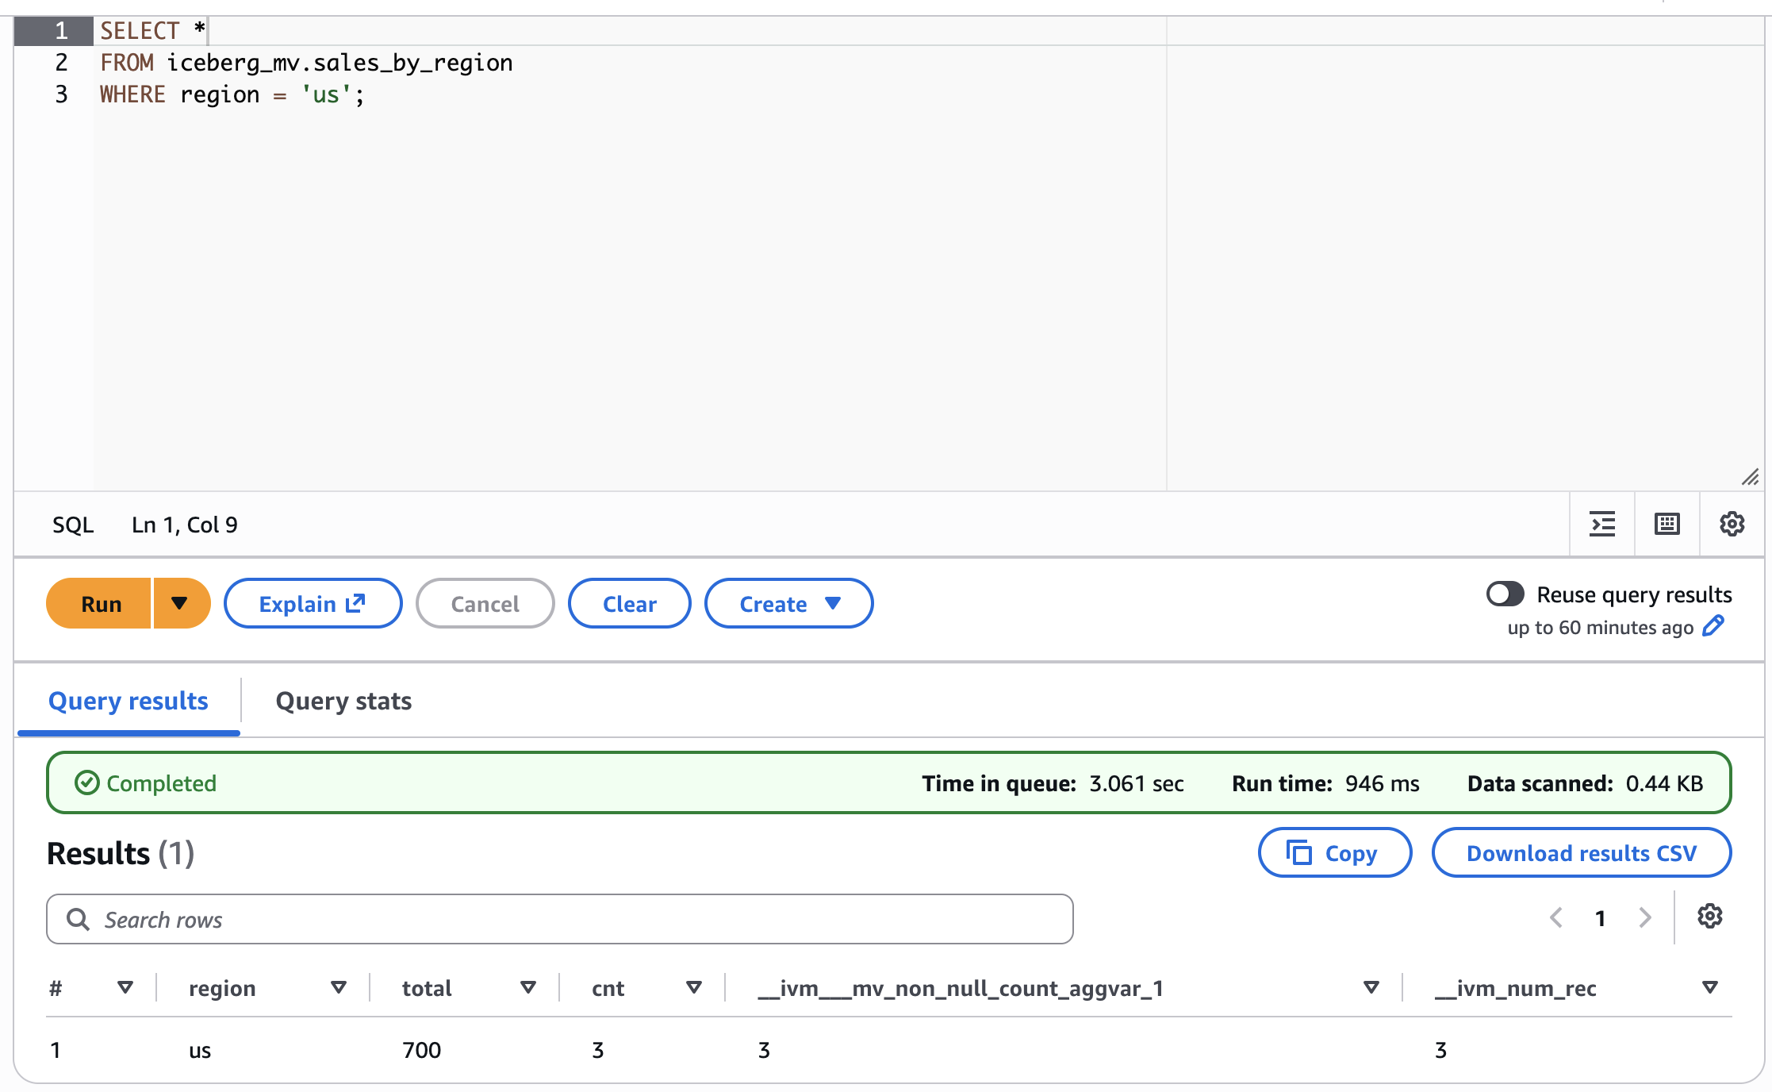The width and height of the screenshot is (1772, 1092).
Task: Click the pencil icon to edit reuse time
Action: pos(1713,626)
